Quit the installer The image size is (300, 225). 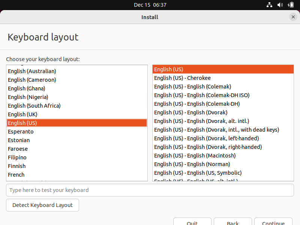[x=192, y=222]
